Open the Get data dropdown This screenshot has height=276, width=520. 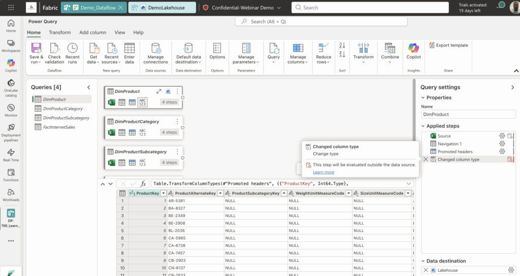(x=93, y=53)
